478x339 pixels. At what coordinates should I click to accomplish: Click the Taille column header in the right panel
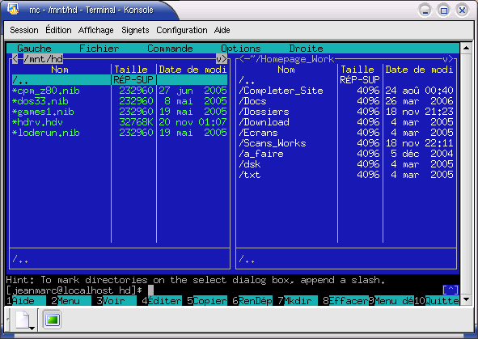[357, 70]
